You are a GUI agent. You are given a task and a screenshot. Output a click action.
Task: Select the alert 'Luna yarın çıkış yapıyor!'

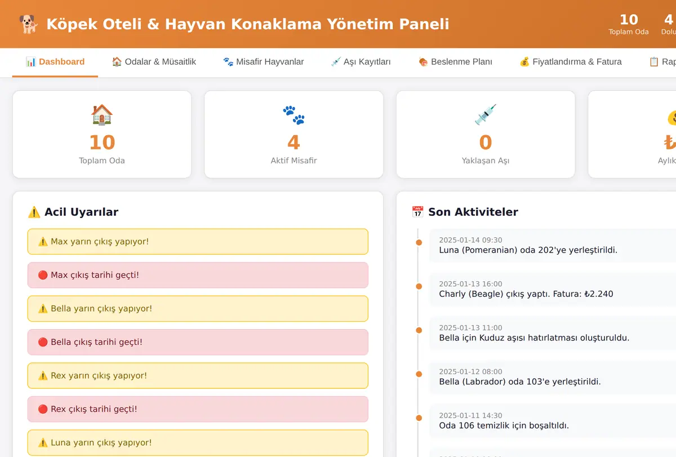(x=198, y=443)
